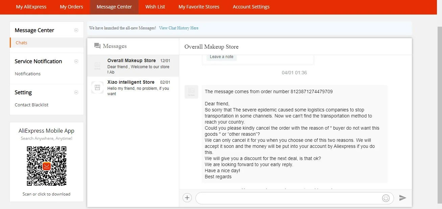Image resolution: width=442 pixels, height=209 pixels.
Task: Click 'We have launched the all-new Messages!' text
Action: tap(122, 28)
